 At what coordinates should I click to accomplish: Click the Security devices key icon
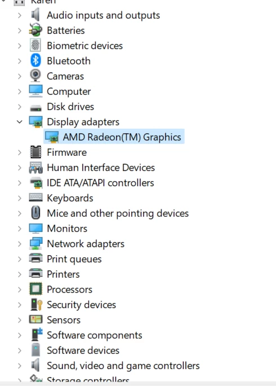click(37, 304)
